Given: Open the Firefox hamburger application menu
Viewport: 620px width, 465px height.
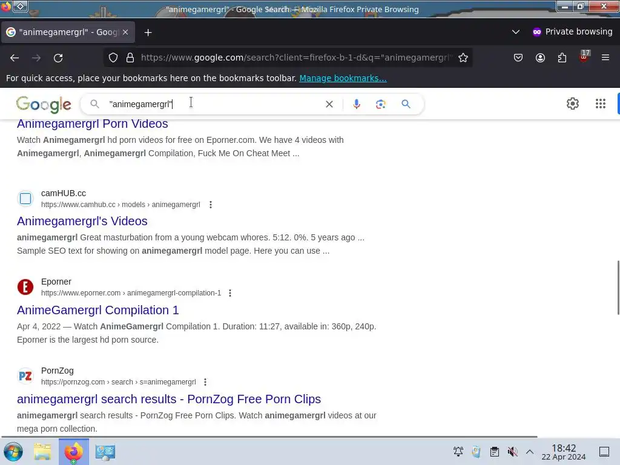Looking at the screenshot, I should (605, 58).
